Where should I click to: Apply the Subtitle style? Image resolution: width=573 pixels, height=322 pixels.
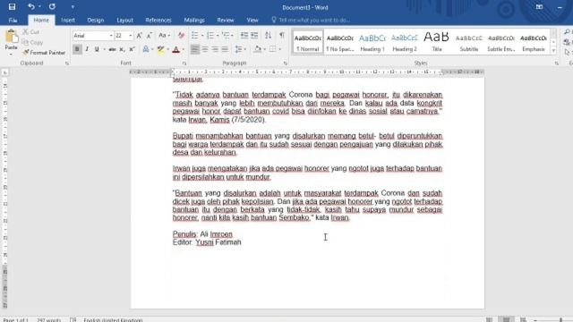(468, 42)
